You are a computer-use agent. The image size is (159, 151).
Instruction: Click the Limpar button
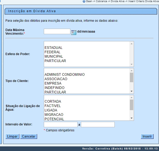click(x=12, y=136)
